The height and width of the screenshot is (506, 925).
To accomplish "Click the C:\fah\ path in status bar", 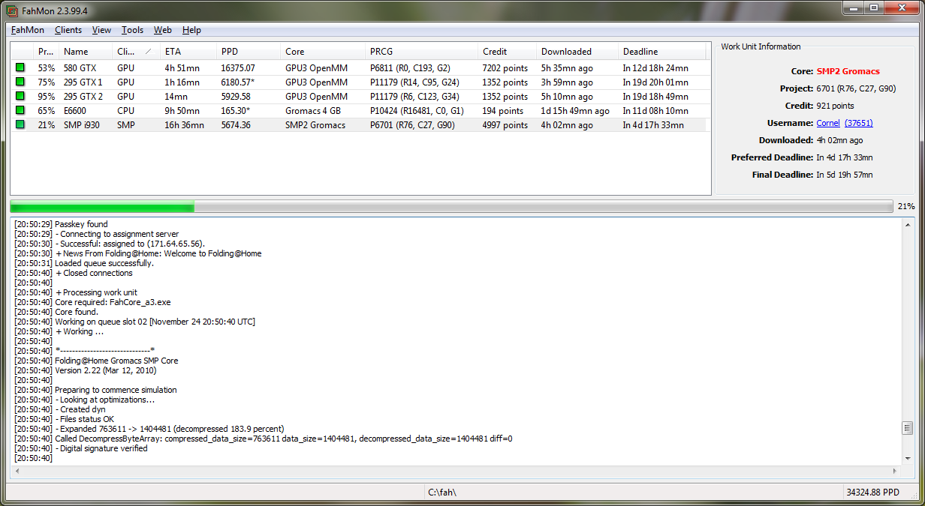I will [442, 493].
